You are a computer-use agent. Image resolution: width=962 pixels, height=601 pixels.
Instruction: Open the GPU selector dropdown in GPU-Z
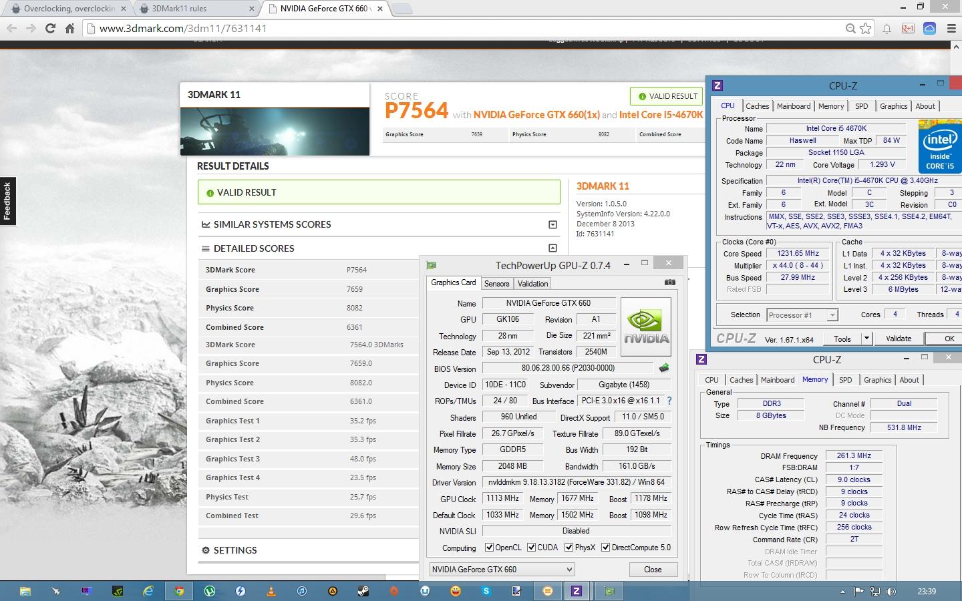point(502,569)
